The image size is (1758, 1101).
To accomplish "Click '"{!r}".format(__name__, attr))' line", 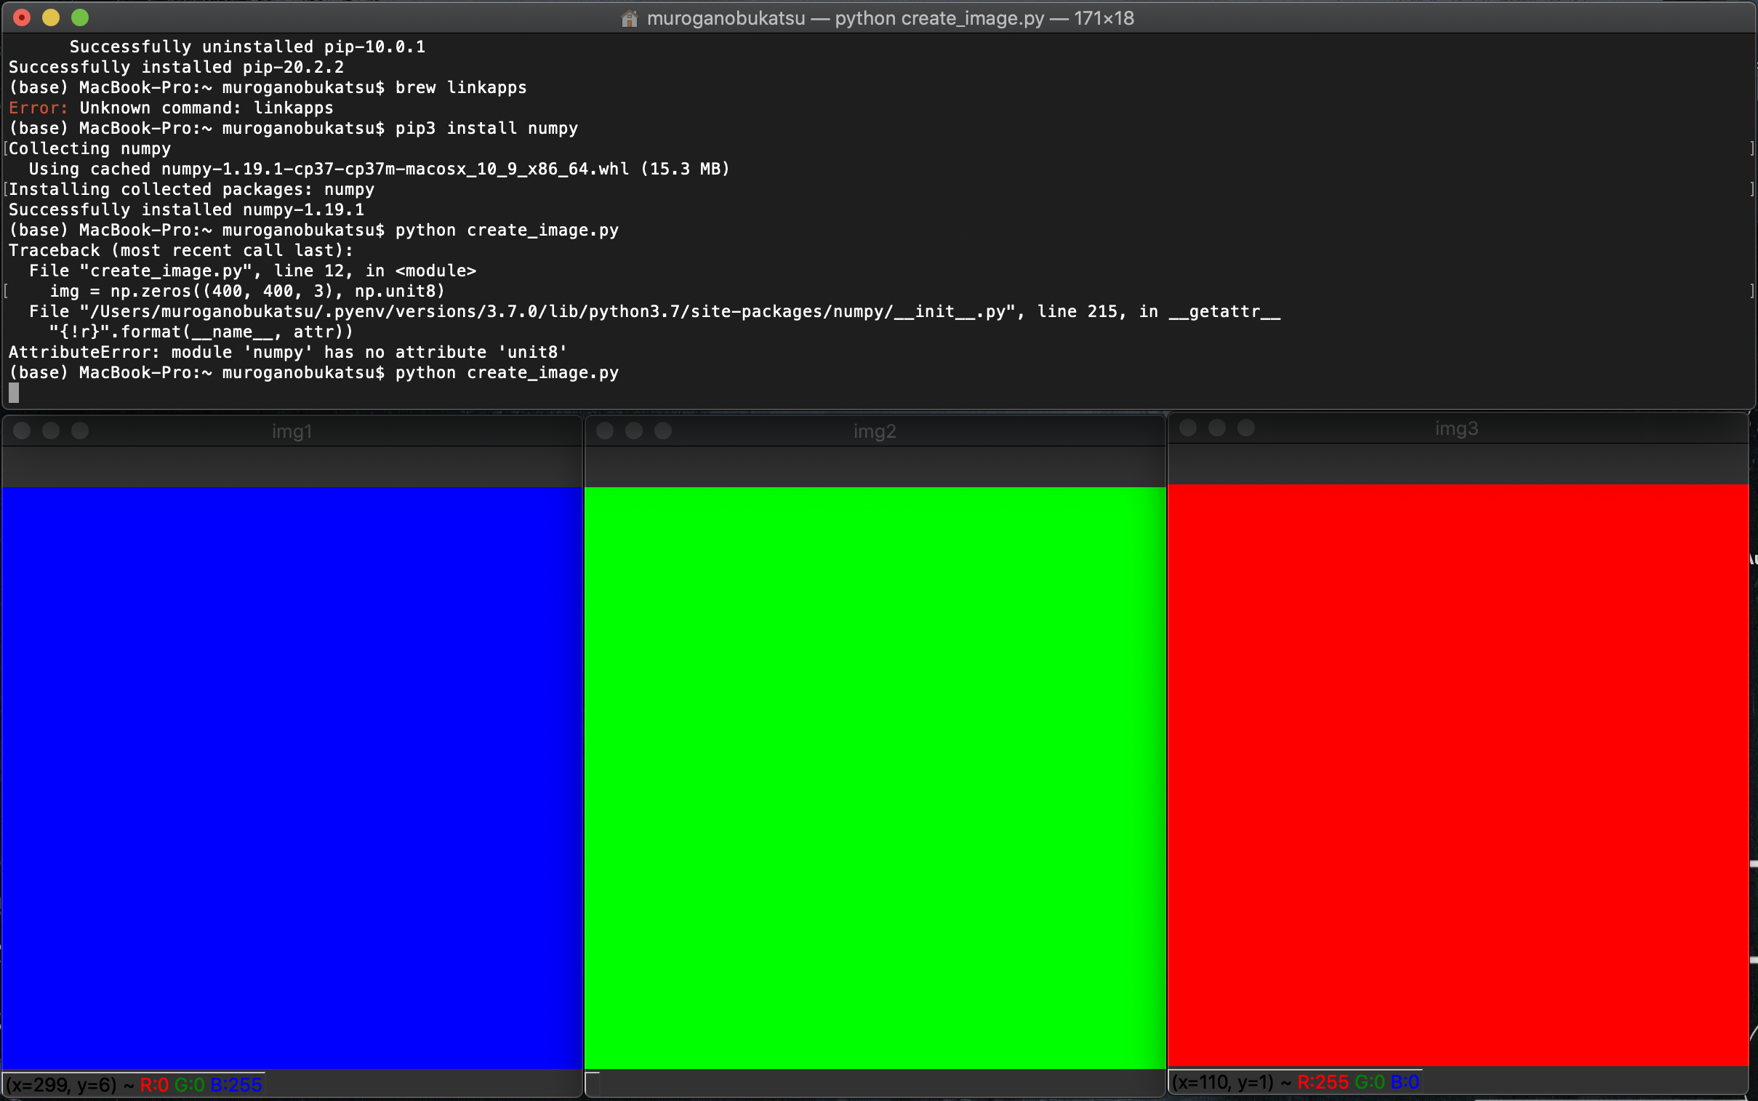I will 201,332.
